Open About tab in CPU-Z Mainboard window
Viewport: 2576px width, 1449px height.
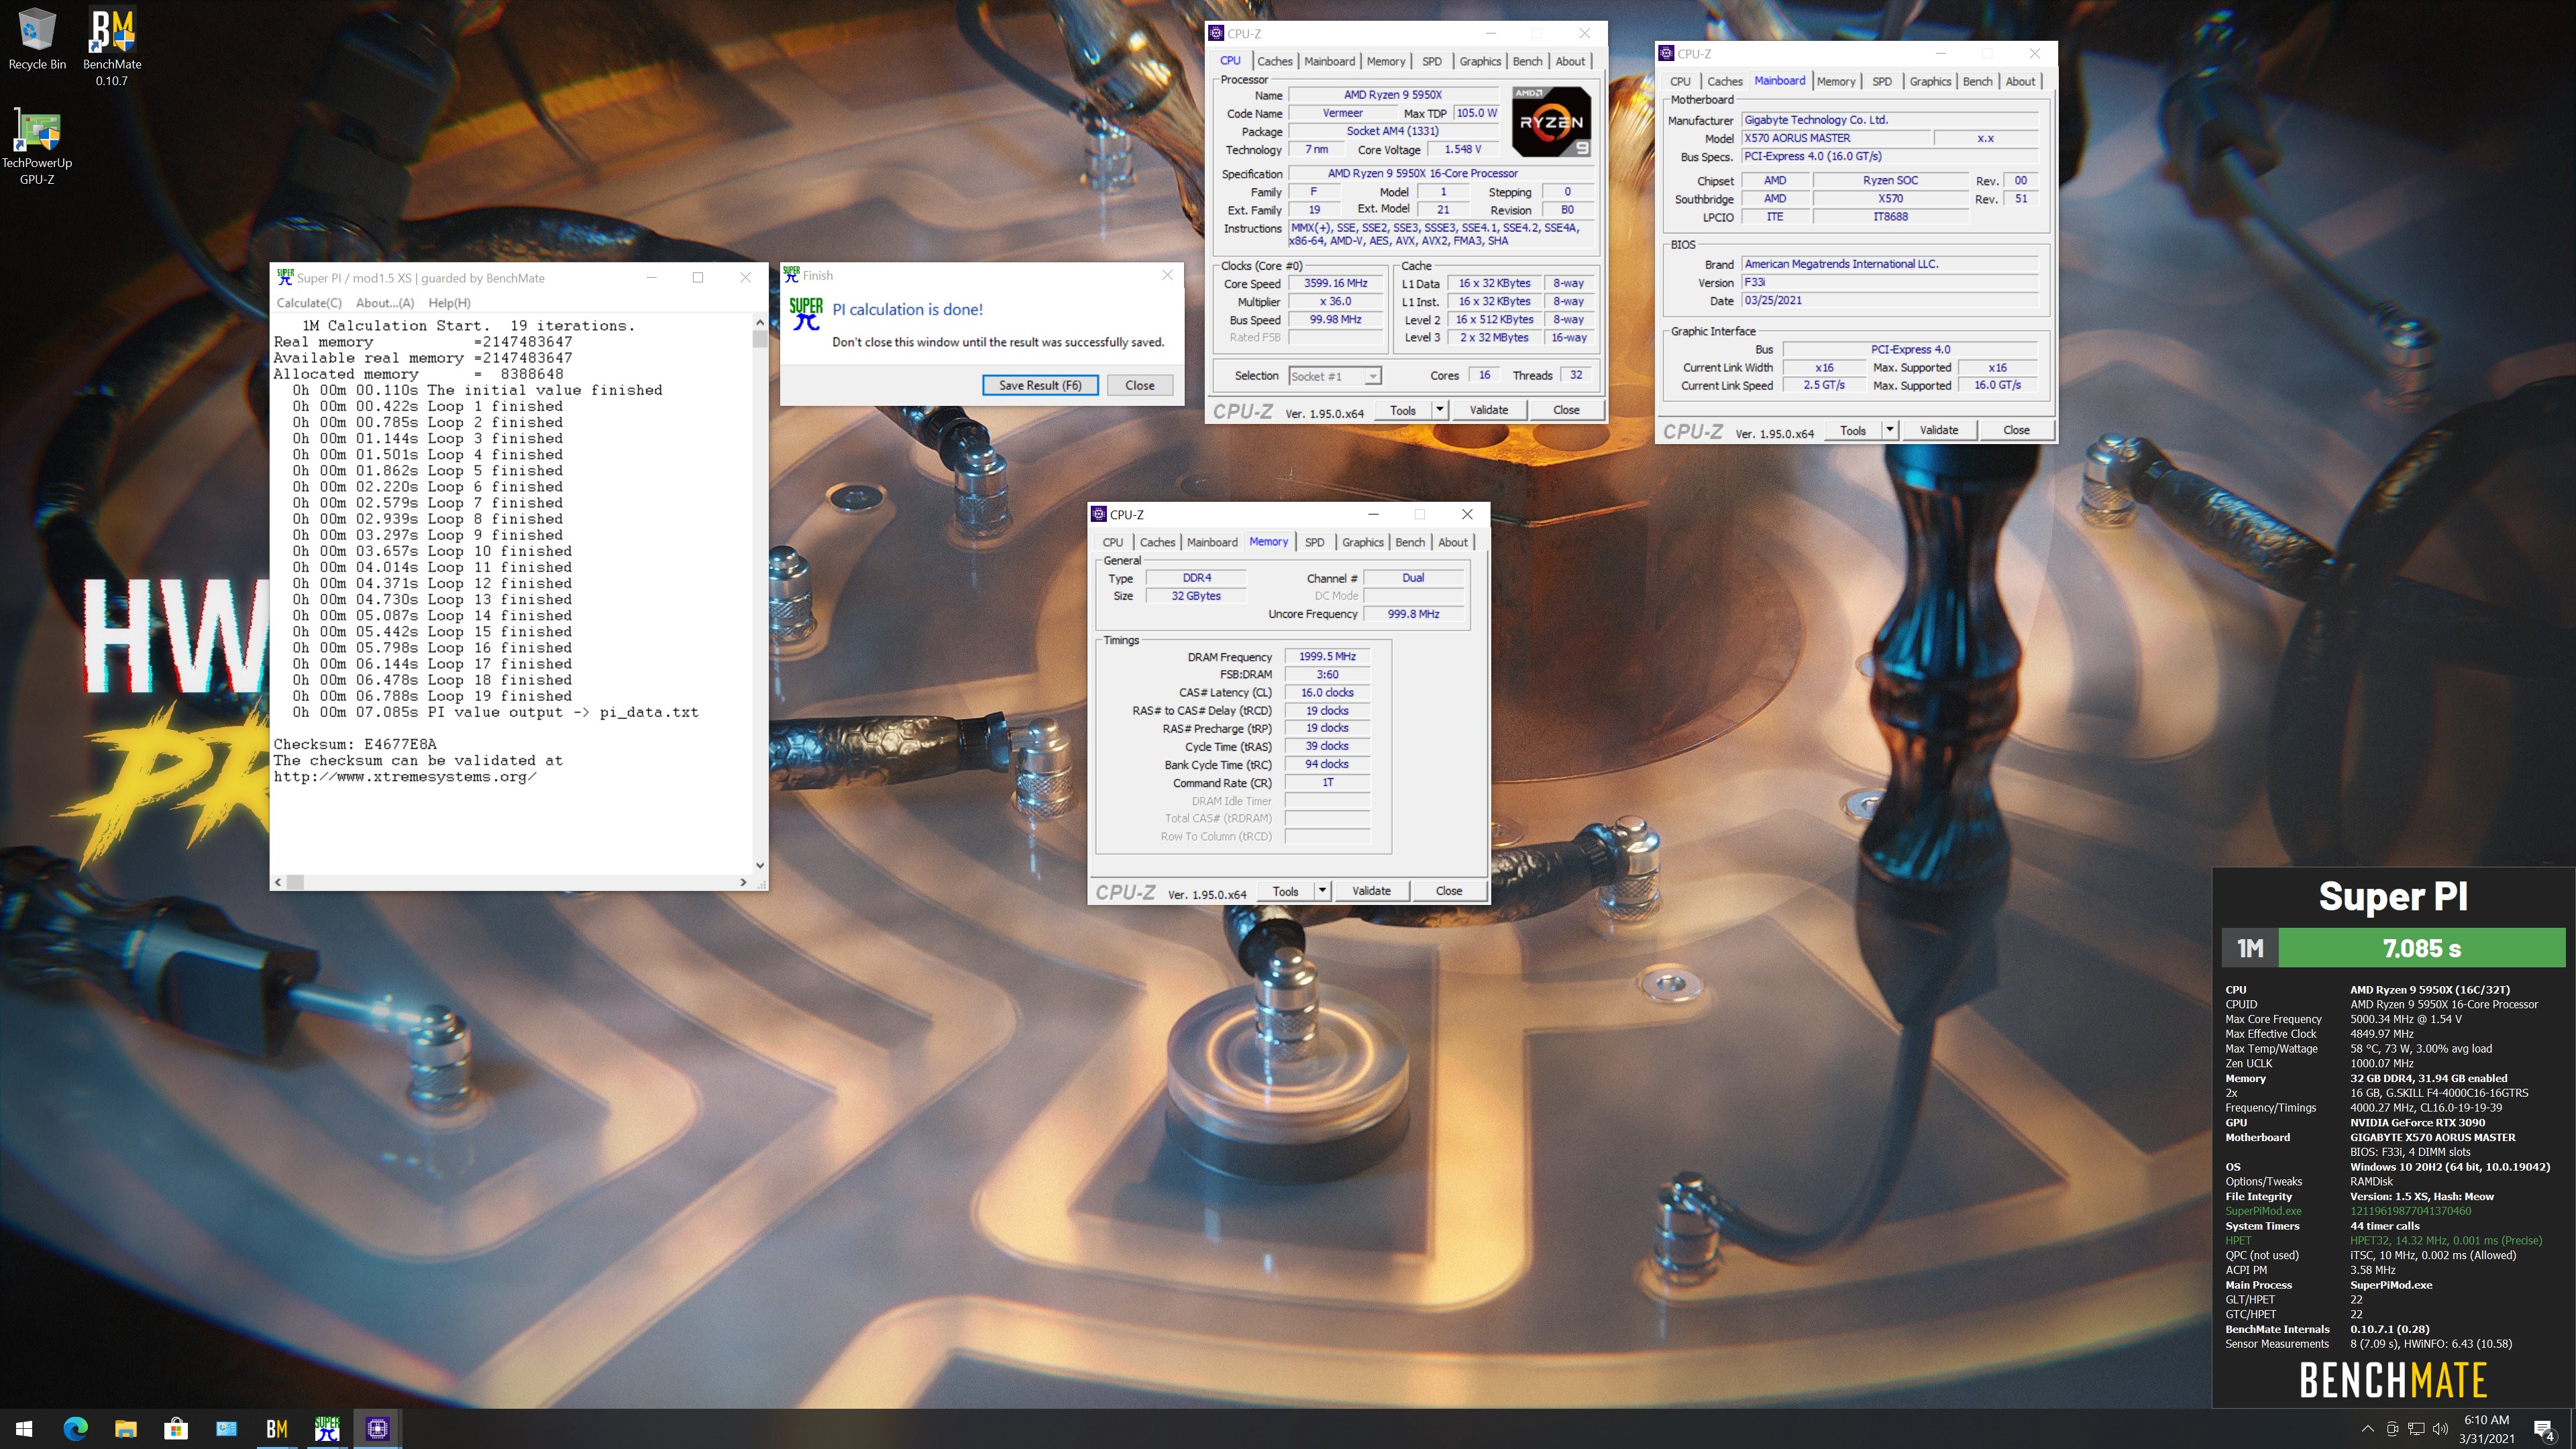[x=2019, y=81]
